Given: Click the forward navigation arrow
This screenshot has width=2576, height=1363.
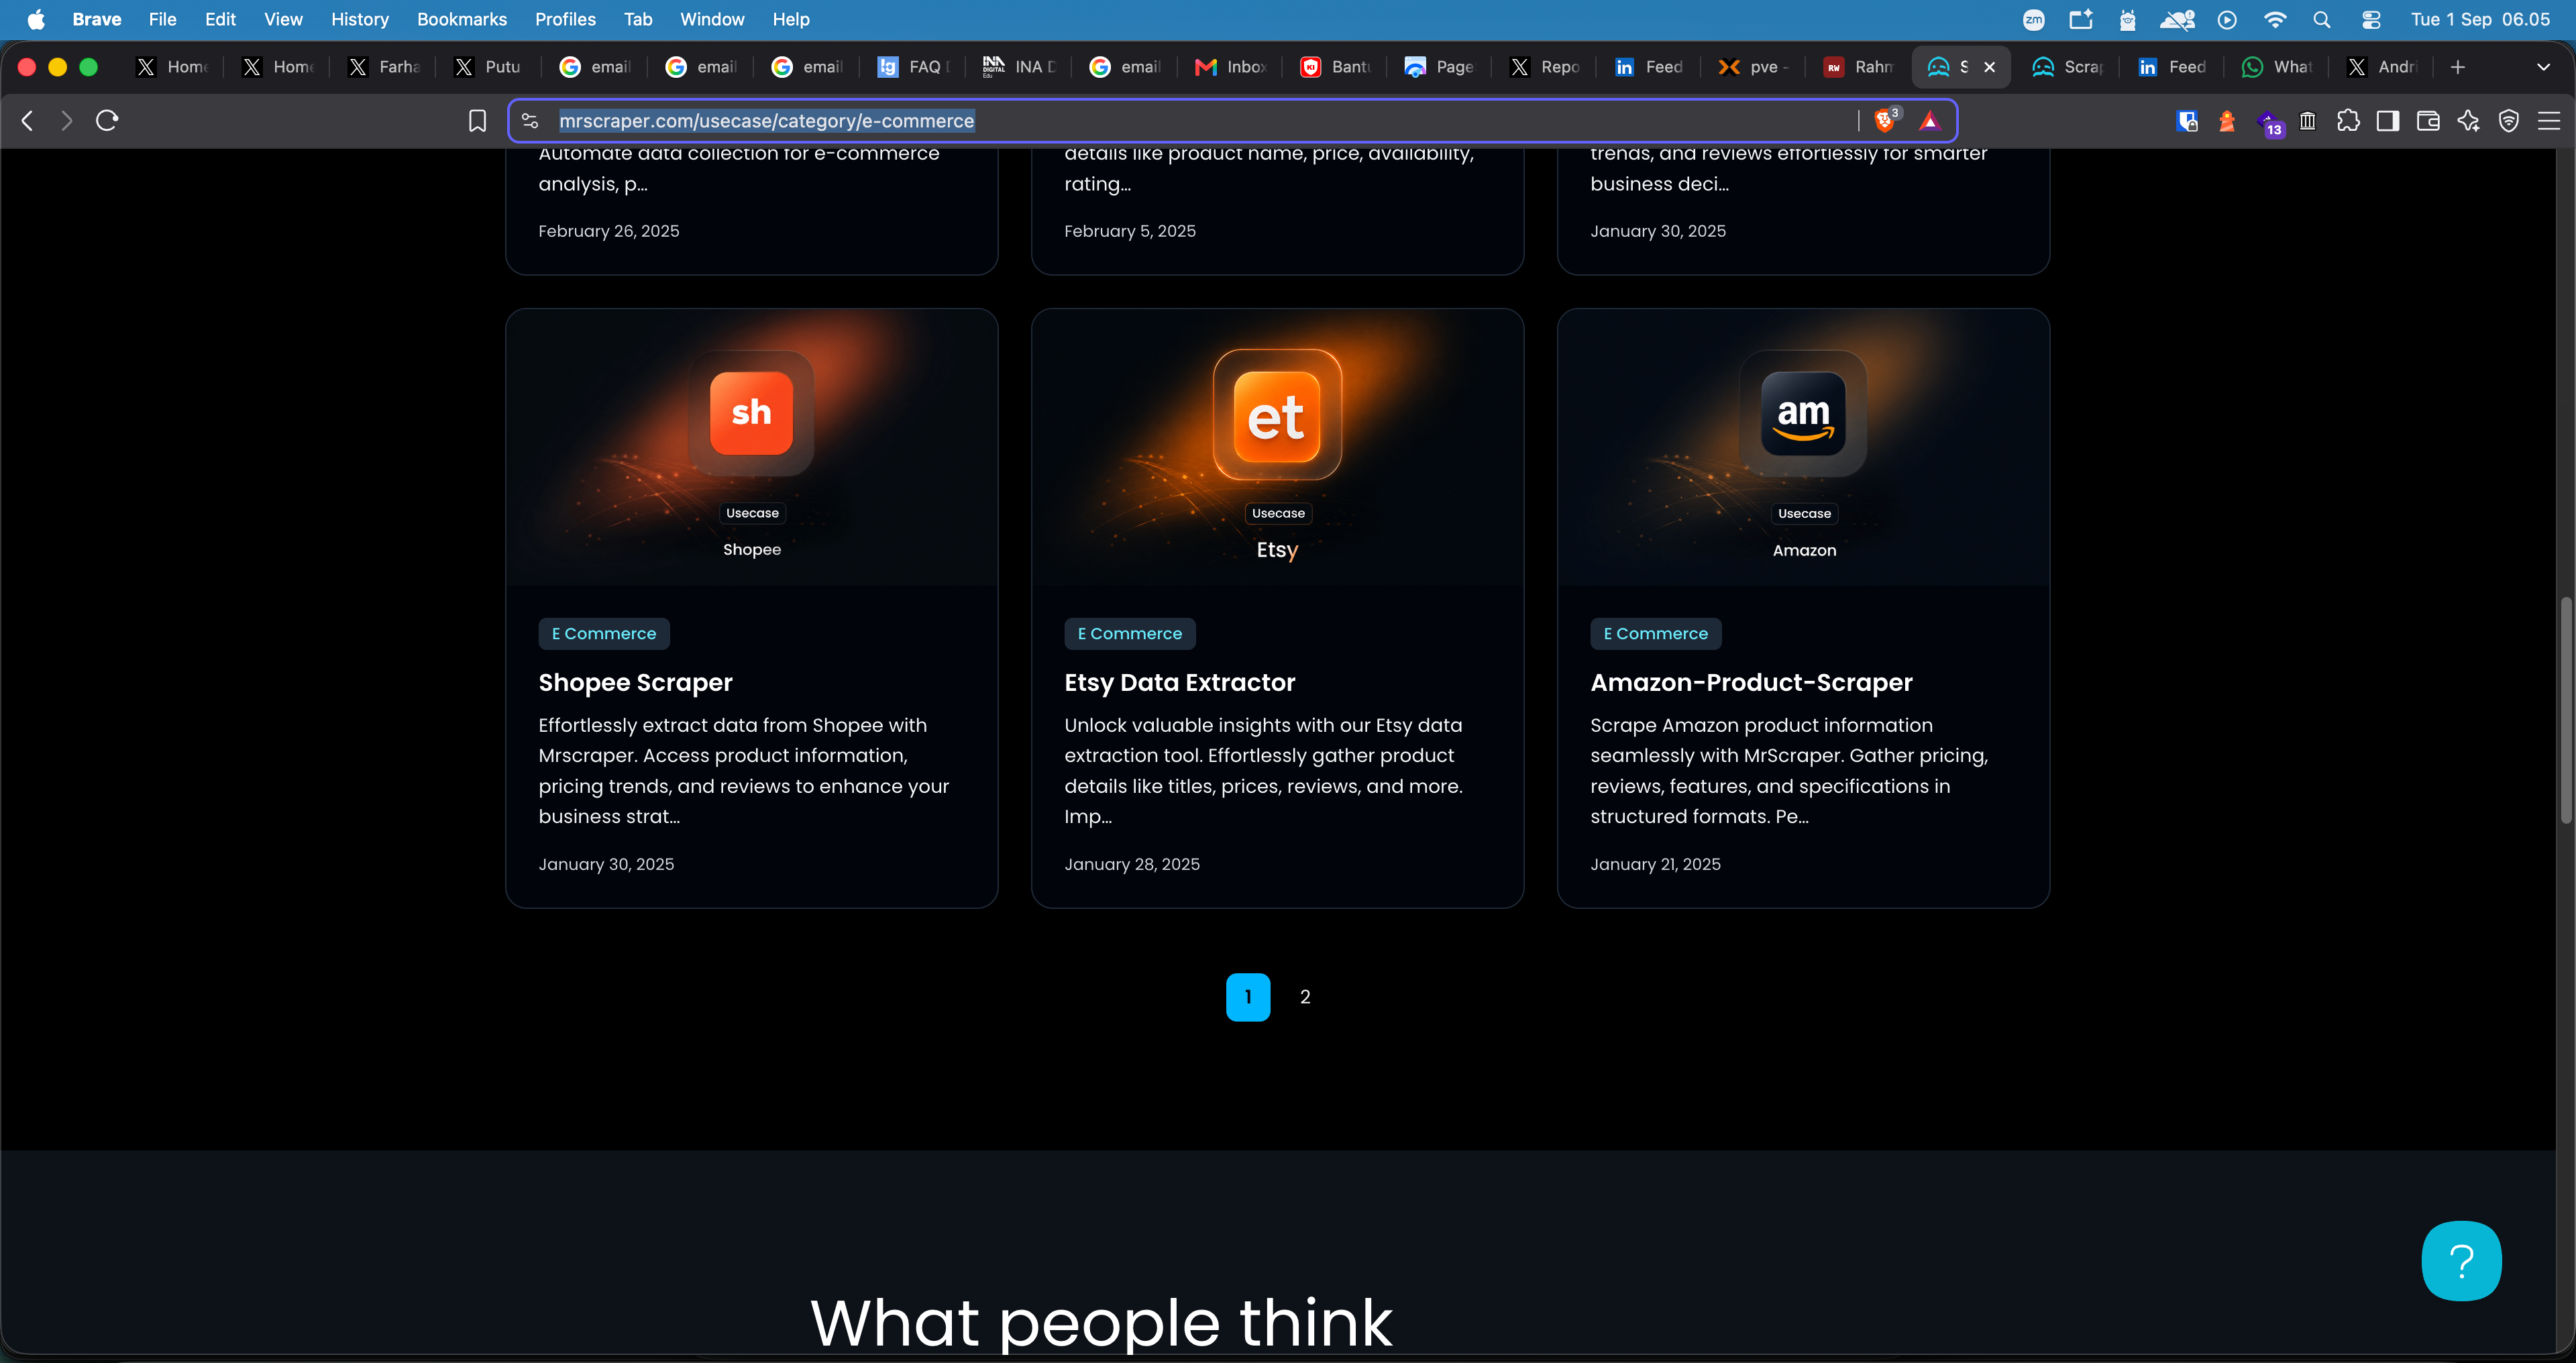Looking at the screenshot, I should tap(66, 121).
